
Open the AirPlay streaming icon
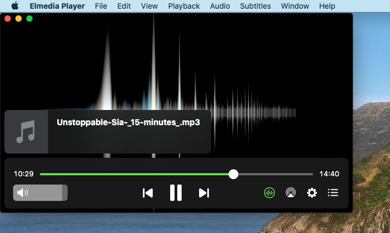click(291, 193)
